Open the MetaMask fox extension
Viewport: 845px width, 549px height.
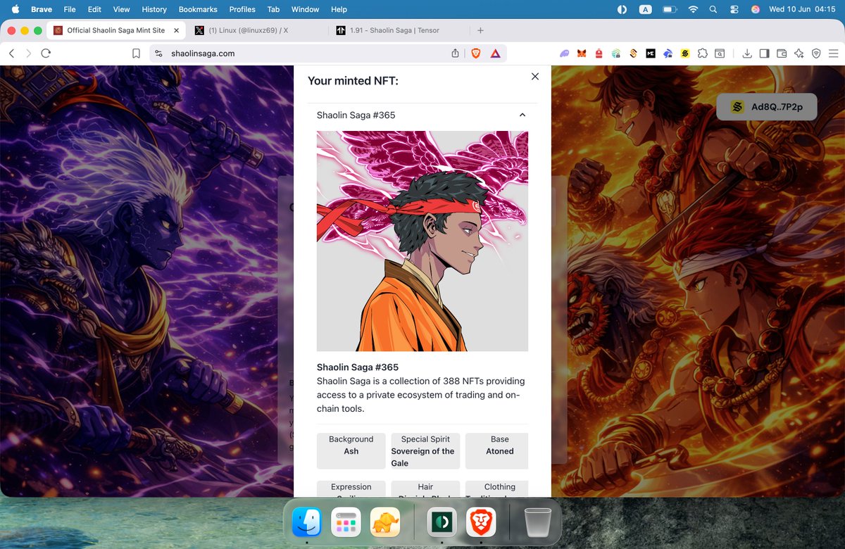pyautogui.click(x=582, y=53)
